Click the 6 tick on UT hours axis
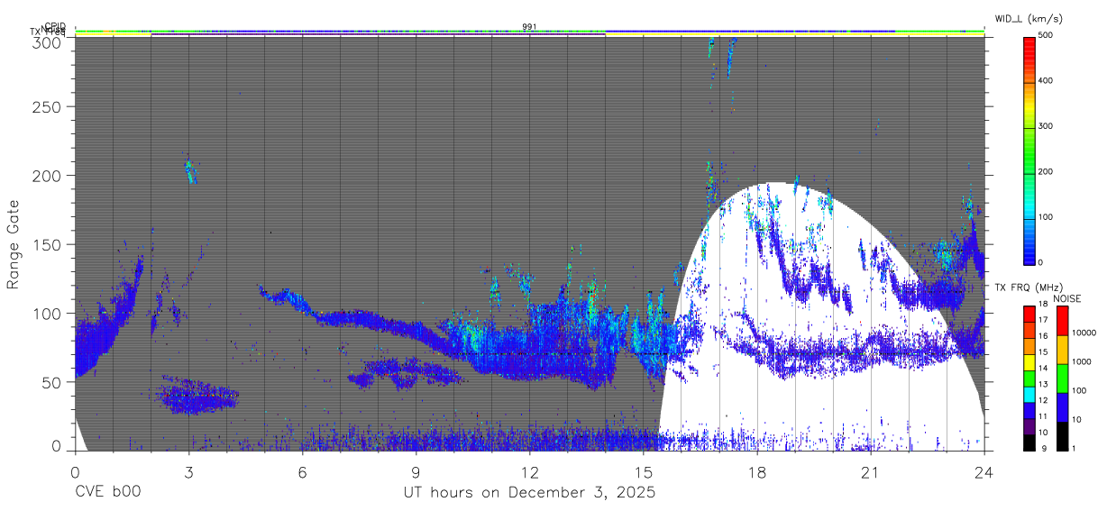This screenshot has height=511, width=1107. tap(302, 471)
